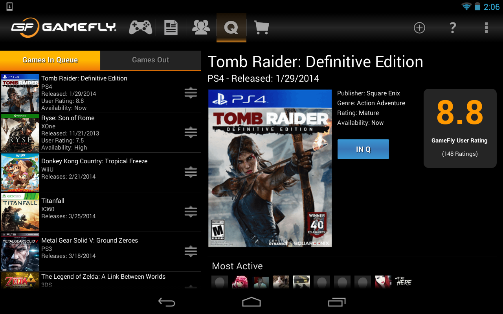This screenshot has width=503, height=314.
Task: Tap the Wi-Fi status icon
Action: point(466,7)
